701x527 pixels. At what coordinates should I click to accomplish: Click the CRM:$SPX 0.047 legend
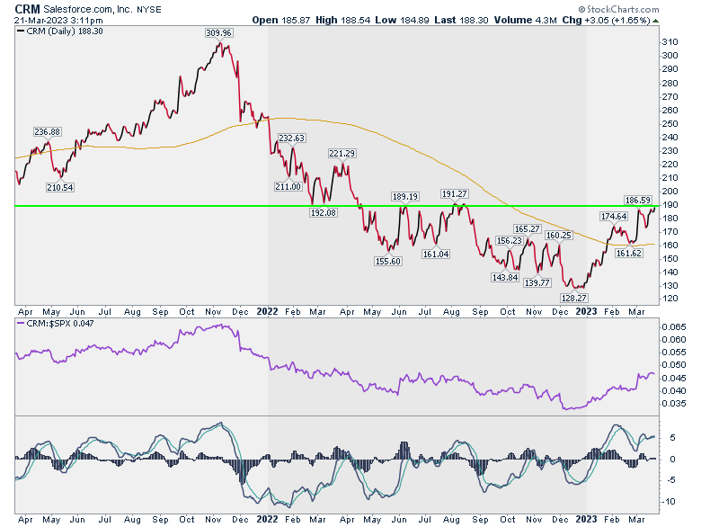click(56, 324)
